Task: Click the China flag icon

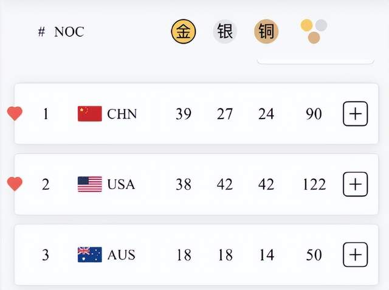Action: 90,114
